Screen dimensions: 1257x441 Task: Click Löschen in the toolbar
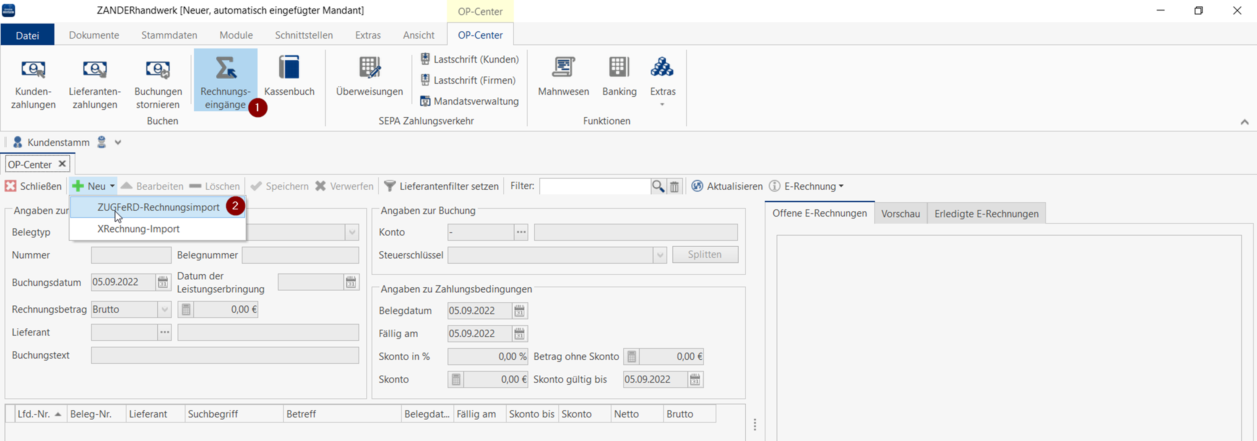point(214,186)
